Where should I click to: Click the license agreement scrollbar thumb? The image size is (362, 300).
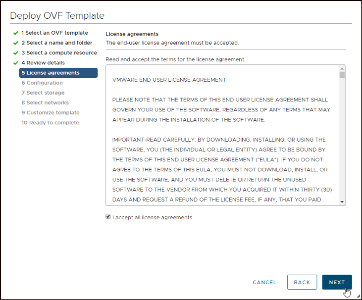(x=342, y=75)
